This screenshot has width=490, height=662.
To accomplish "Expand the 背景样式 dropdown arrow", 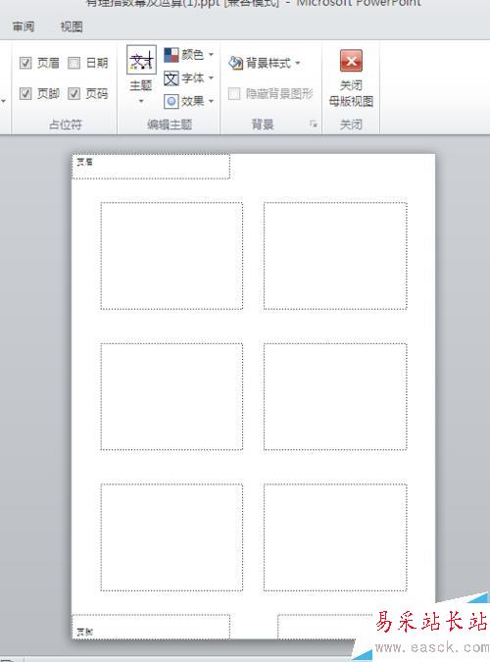I will coord(298,64).
